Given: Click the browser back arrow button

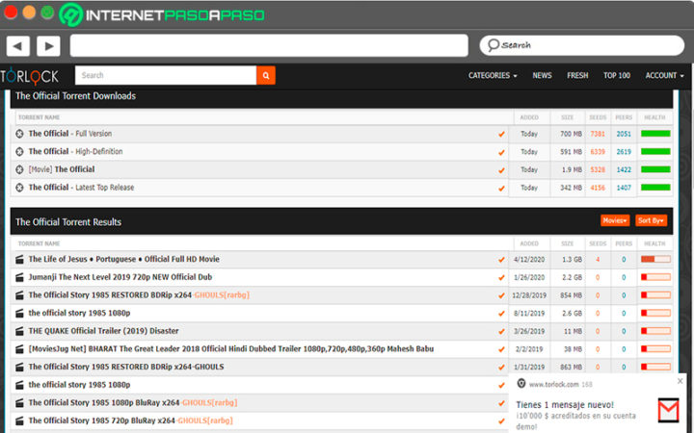Looking at the screenshot, I should click(x=18, y=45).
